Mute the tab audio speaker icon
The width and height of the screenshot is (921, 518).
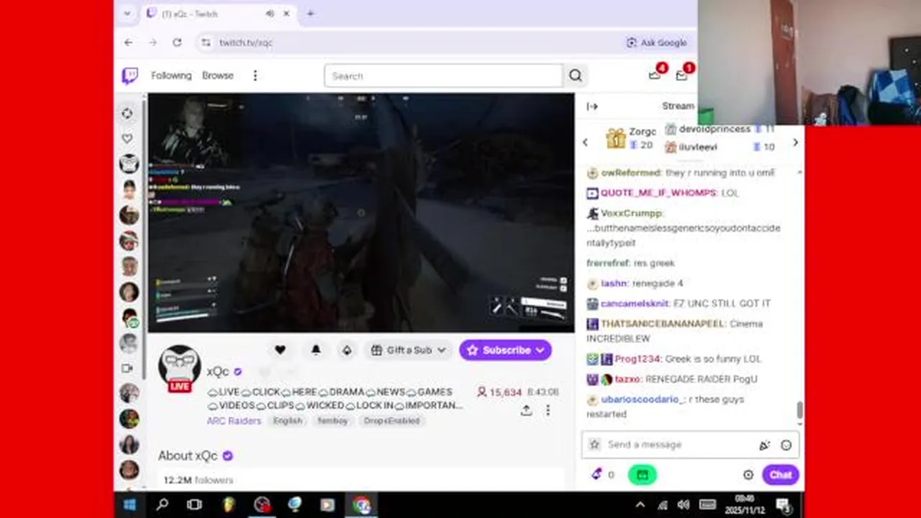click(270, 14)
